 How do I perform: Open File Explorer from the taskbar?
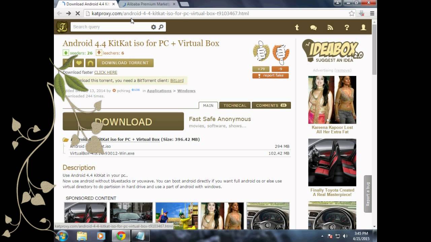pyautogui.click(x=82, y=236)
